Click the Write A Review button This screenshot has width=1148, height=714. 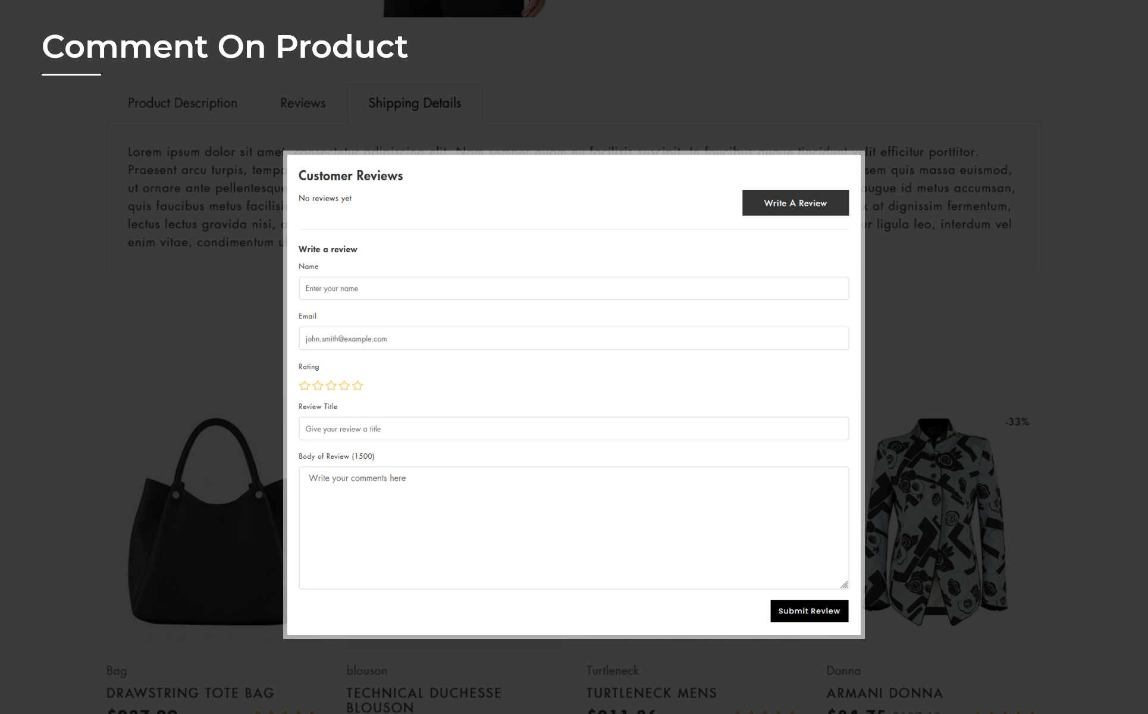coord(795,203)
